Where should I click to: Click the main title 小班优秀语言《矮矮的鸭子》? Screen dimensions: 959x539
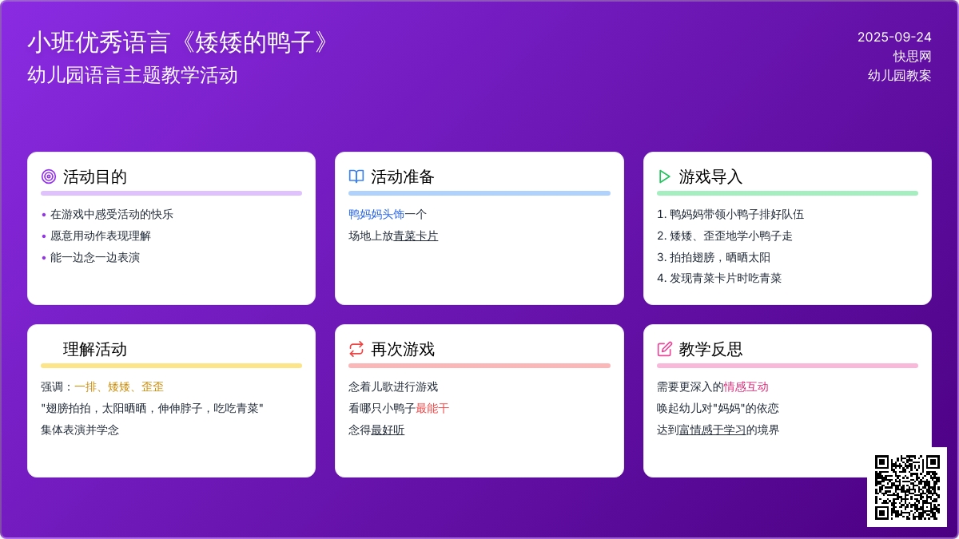[x=179, y=42]
